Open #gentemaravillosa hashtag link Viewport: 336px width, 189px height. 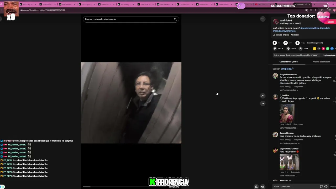[x=310, y=28]
